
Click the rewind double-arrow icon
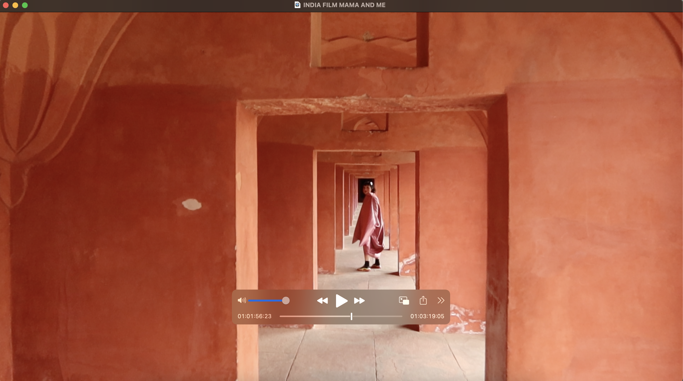pos(322,301)
